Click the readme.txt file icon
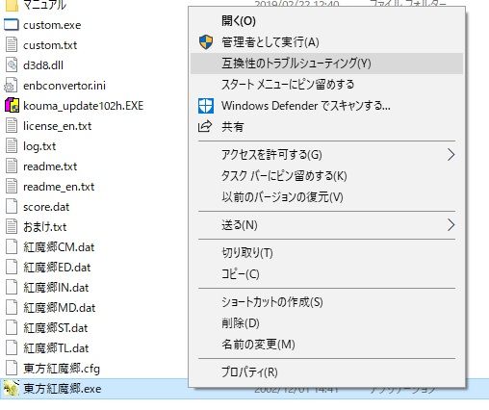 (12, 167)
